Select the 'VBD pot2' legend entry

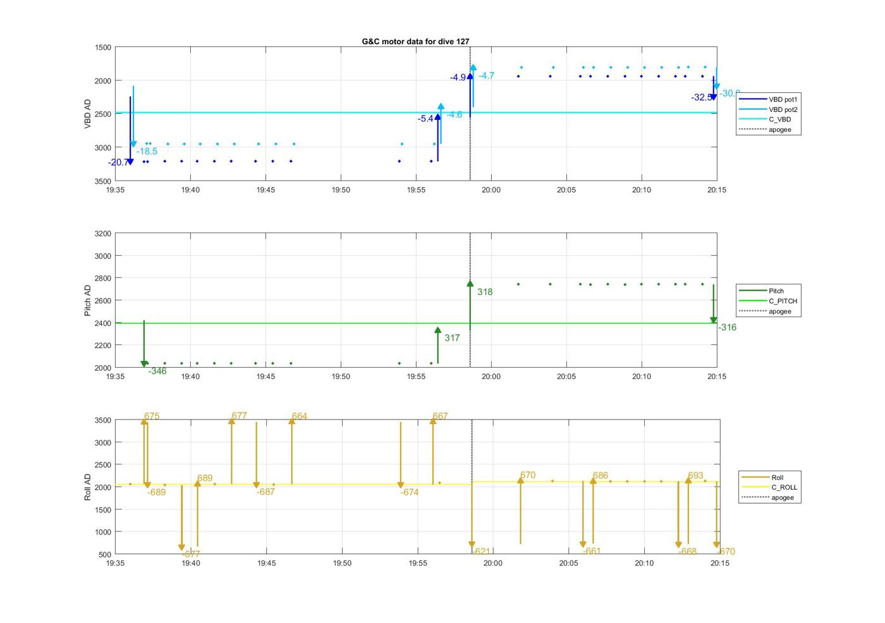tap(769, 109)
